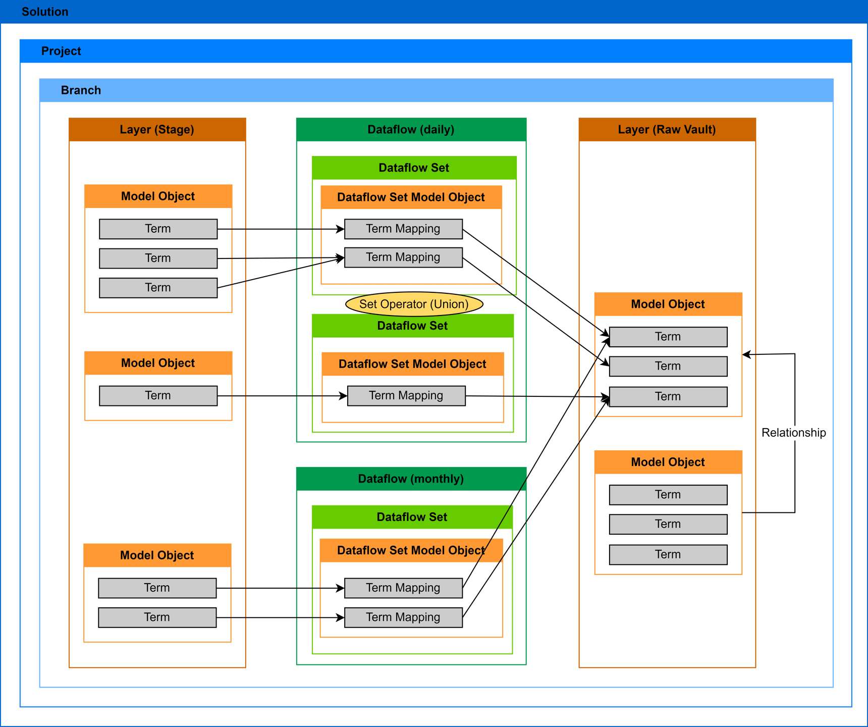Click the Dataflow (daily) header

click(411, 130)
